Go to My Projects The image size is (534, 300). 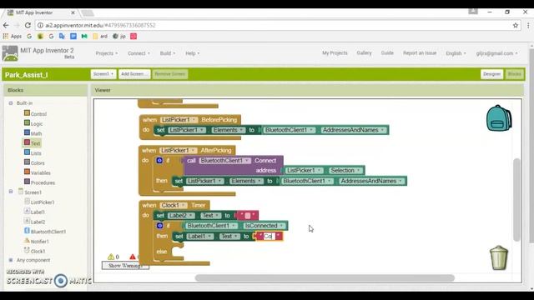click(335, 53)
